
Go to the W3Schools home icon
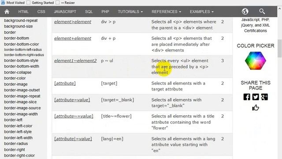pos(7,12)
